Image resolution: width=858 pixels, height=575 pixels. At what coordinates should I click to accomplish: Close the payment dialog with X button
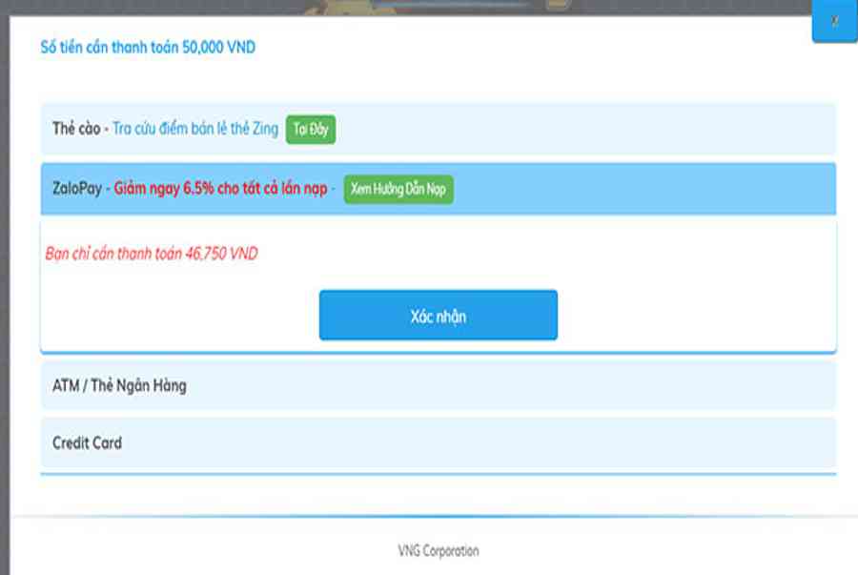click(834, 21)
